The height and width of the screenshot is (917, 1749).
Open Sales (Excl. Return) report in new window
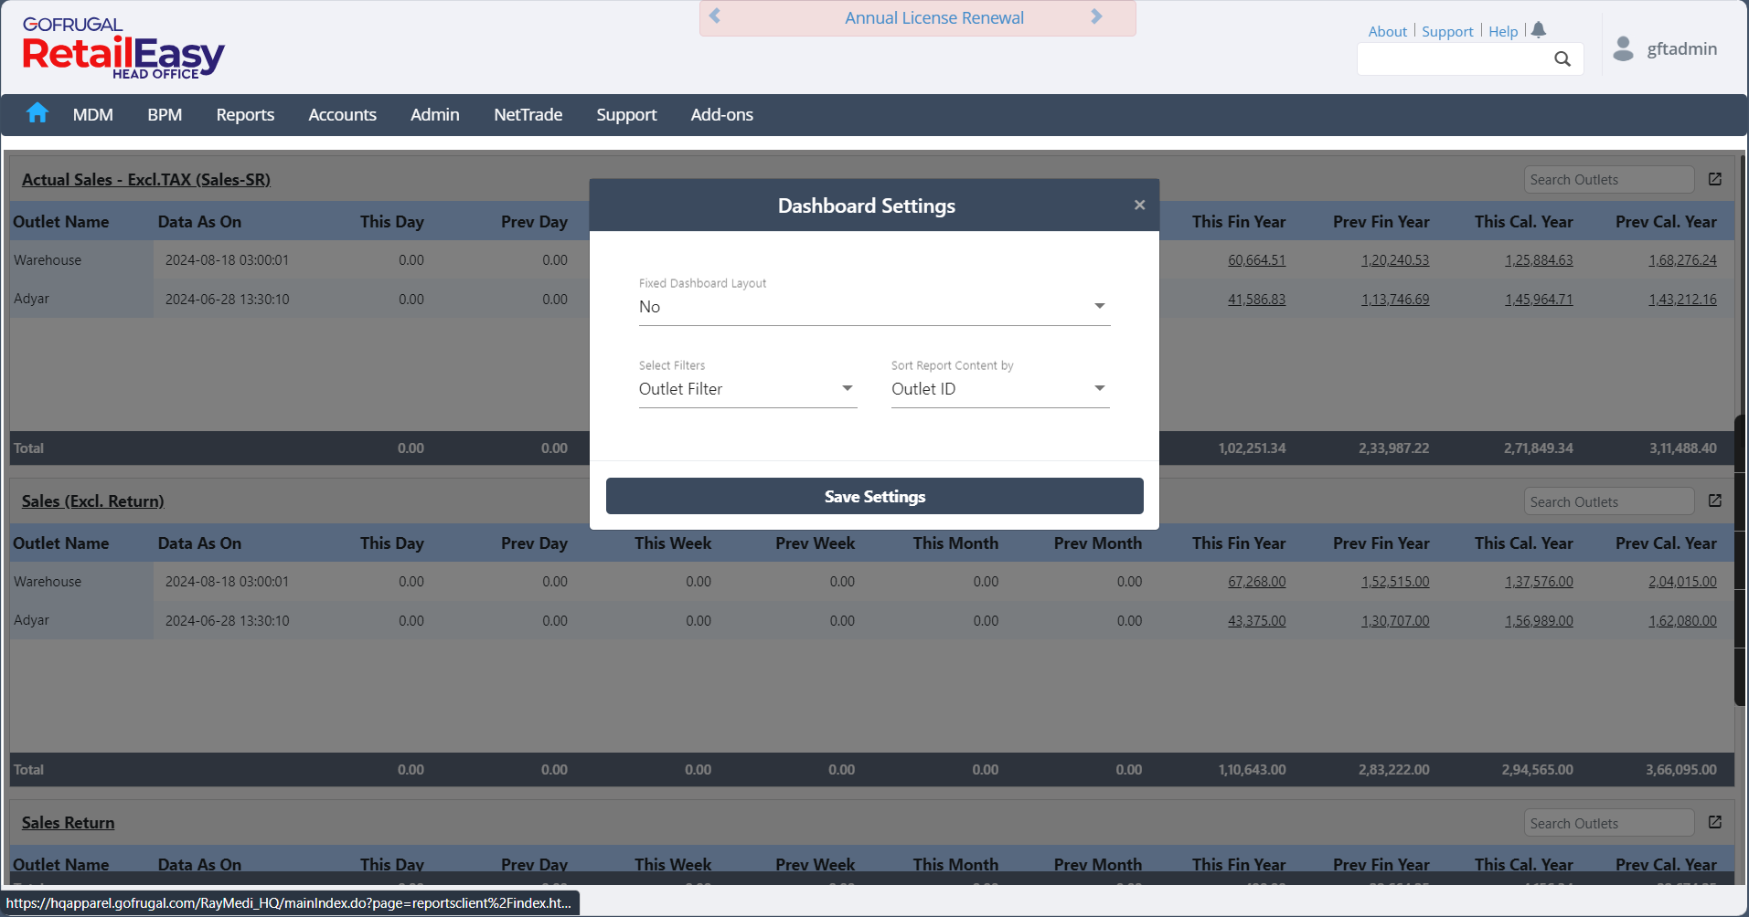(x=1715, y=501)
